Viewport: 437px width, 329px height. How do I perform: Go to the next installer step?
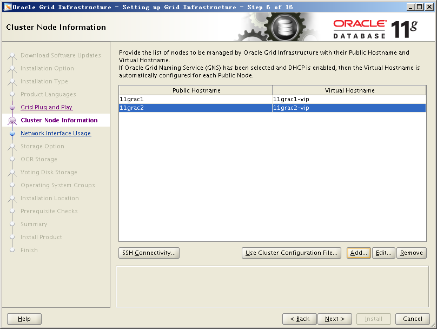(335, 319)
